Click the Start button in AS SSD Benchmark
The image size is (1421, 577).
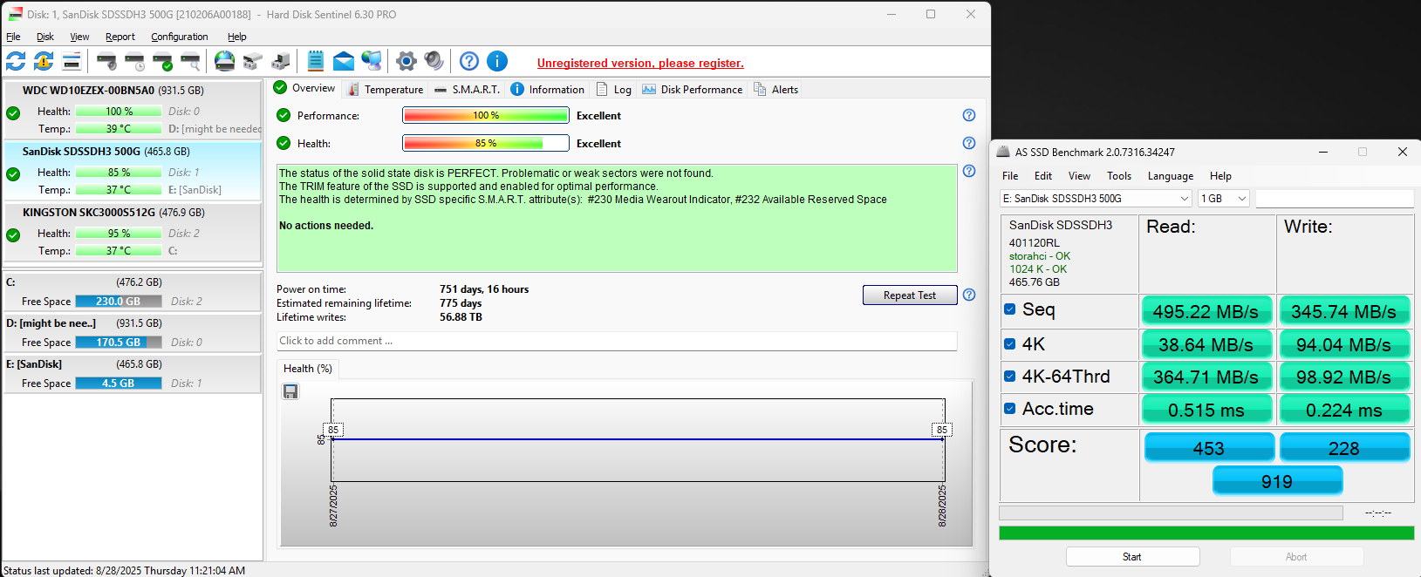(x=1132, y=557)
